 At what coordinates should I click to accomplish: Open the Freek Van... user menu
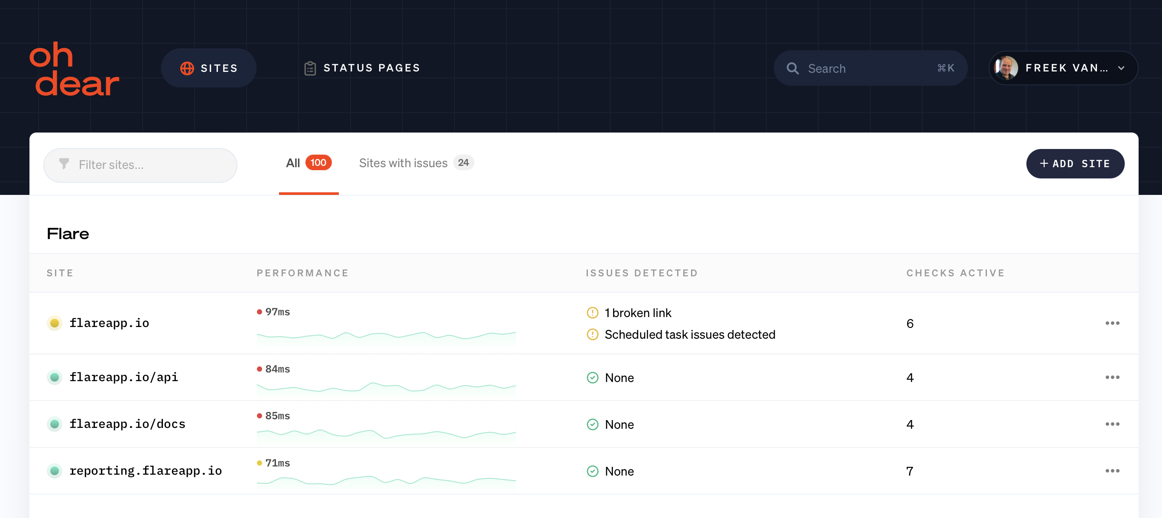click(1063, 68)
